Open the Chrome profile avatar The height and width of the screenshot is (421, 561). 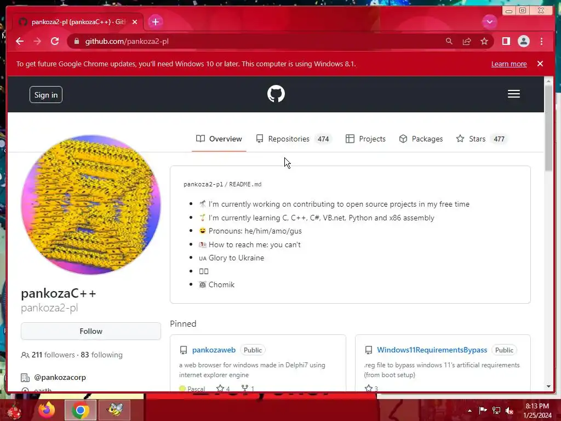click(523, 41)
